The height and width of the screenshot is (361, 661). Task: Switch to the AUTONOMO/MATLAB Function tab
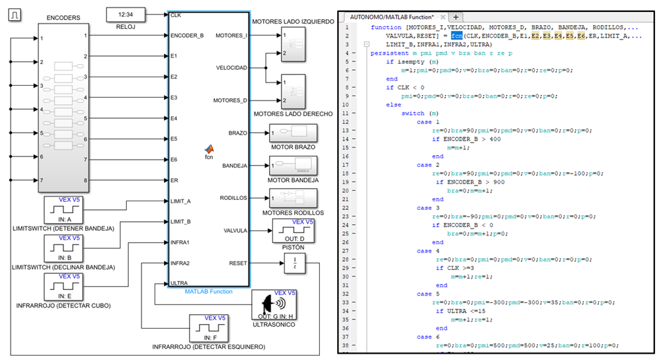coord(389,16)
